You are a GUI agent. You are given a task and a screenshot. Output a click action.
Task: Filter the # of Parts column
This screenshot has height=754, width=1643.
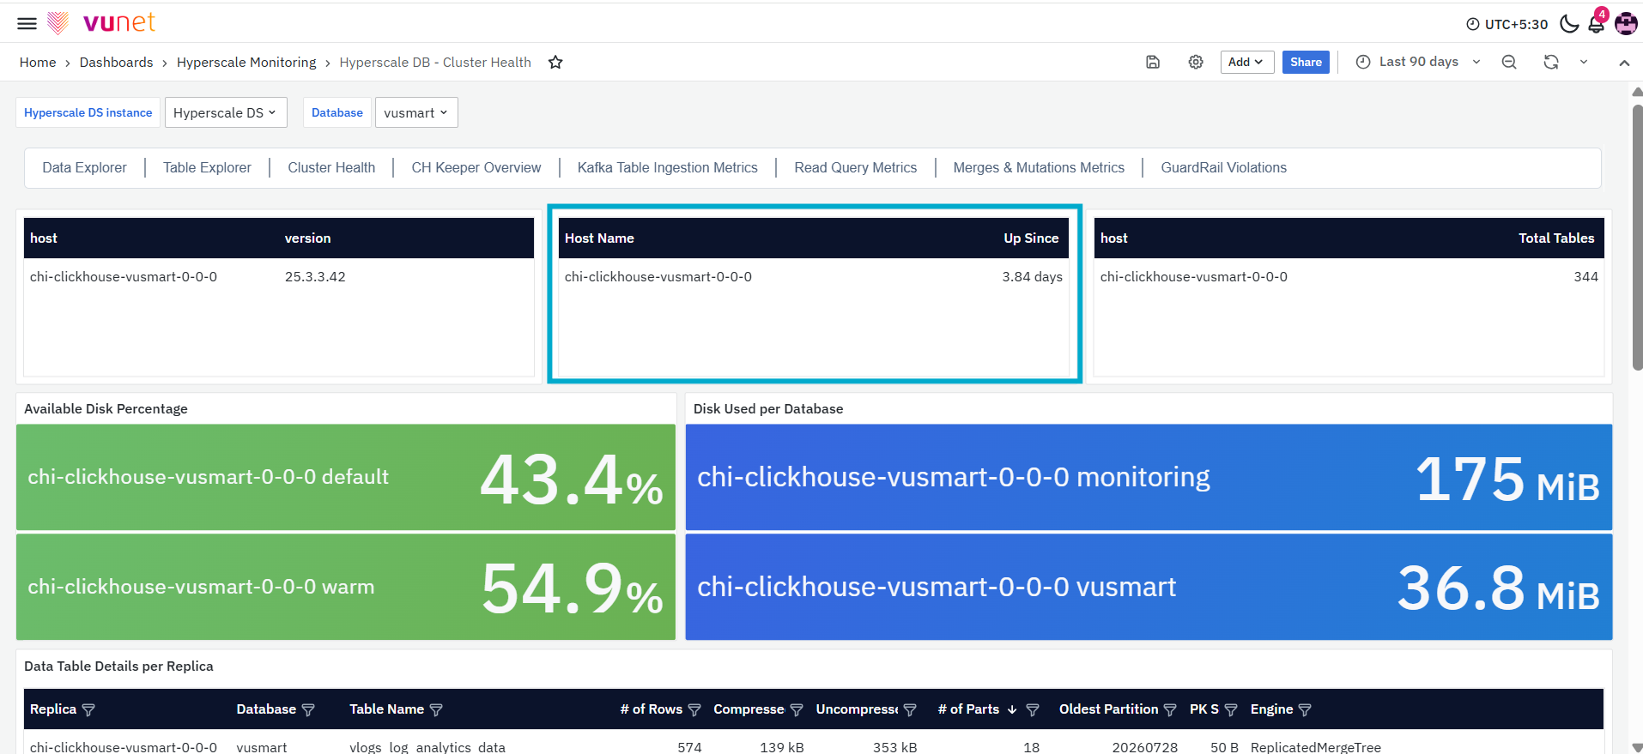point(1033,710)
